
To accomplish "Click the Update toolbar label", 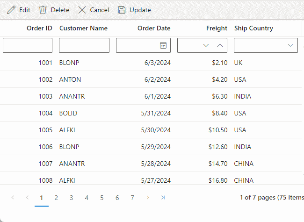I will pos(140,10).
